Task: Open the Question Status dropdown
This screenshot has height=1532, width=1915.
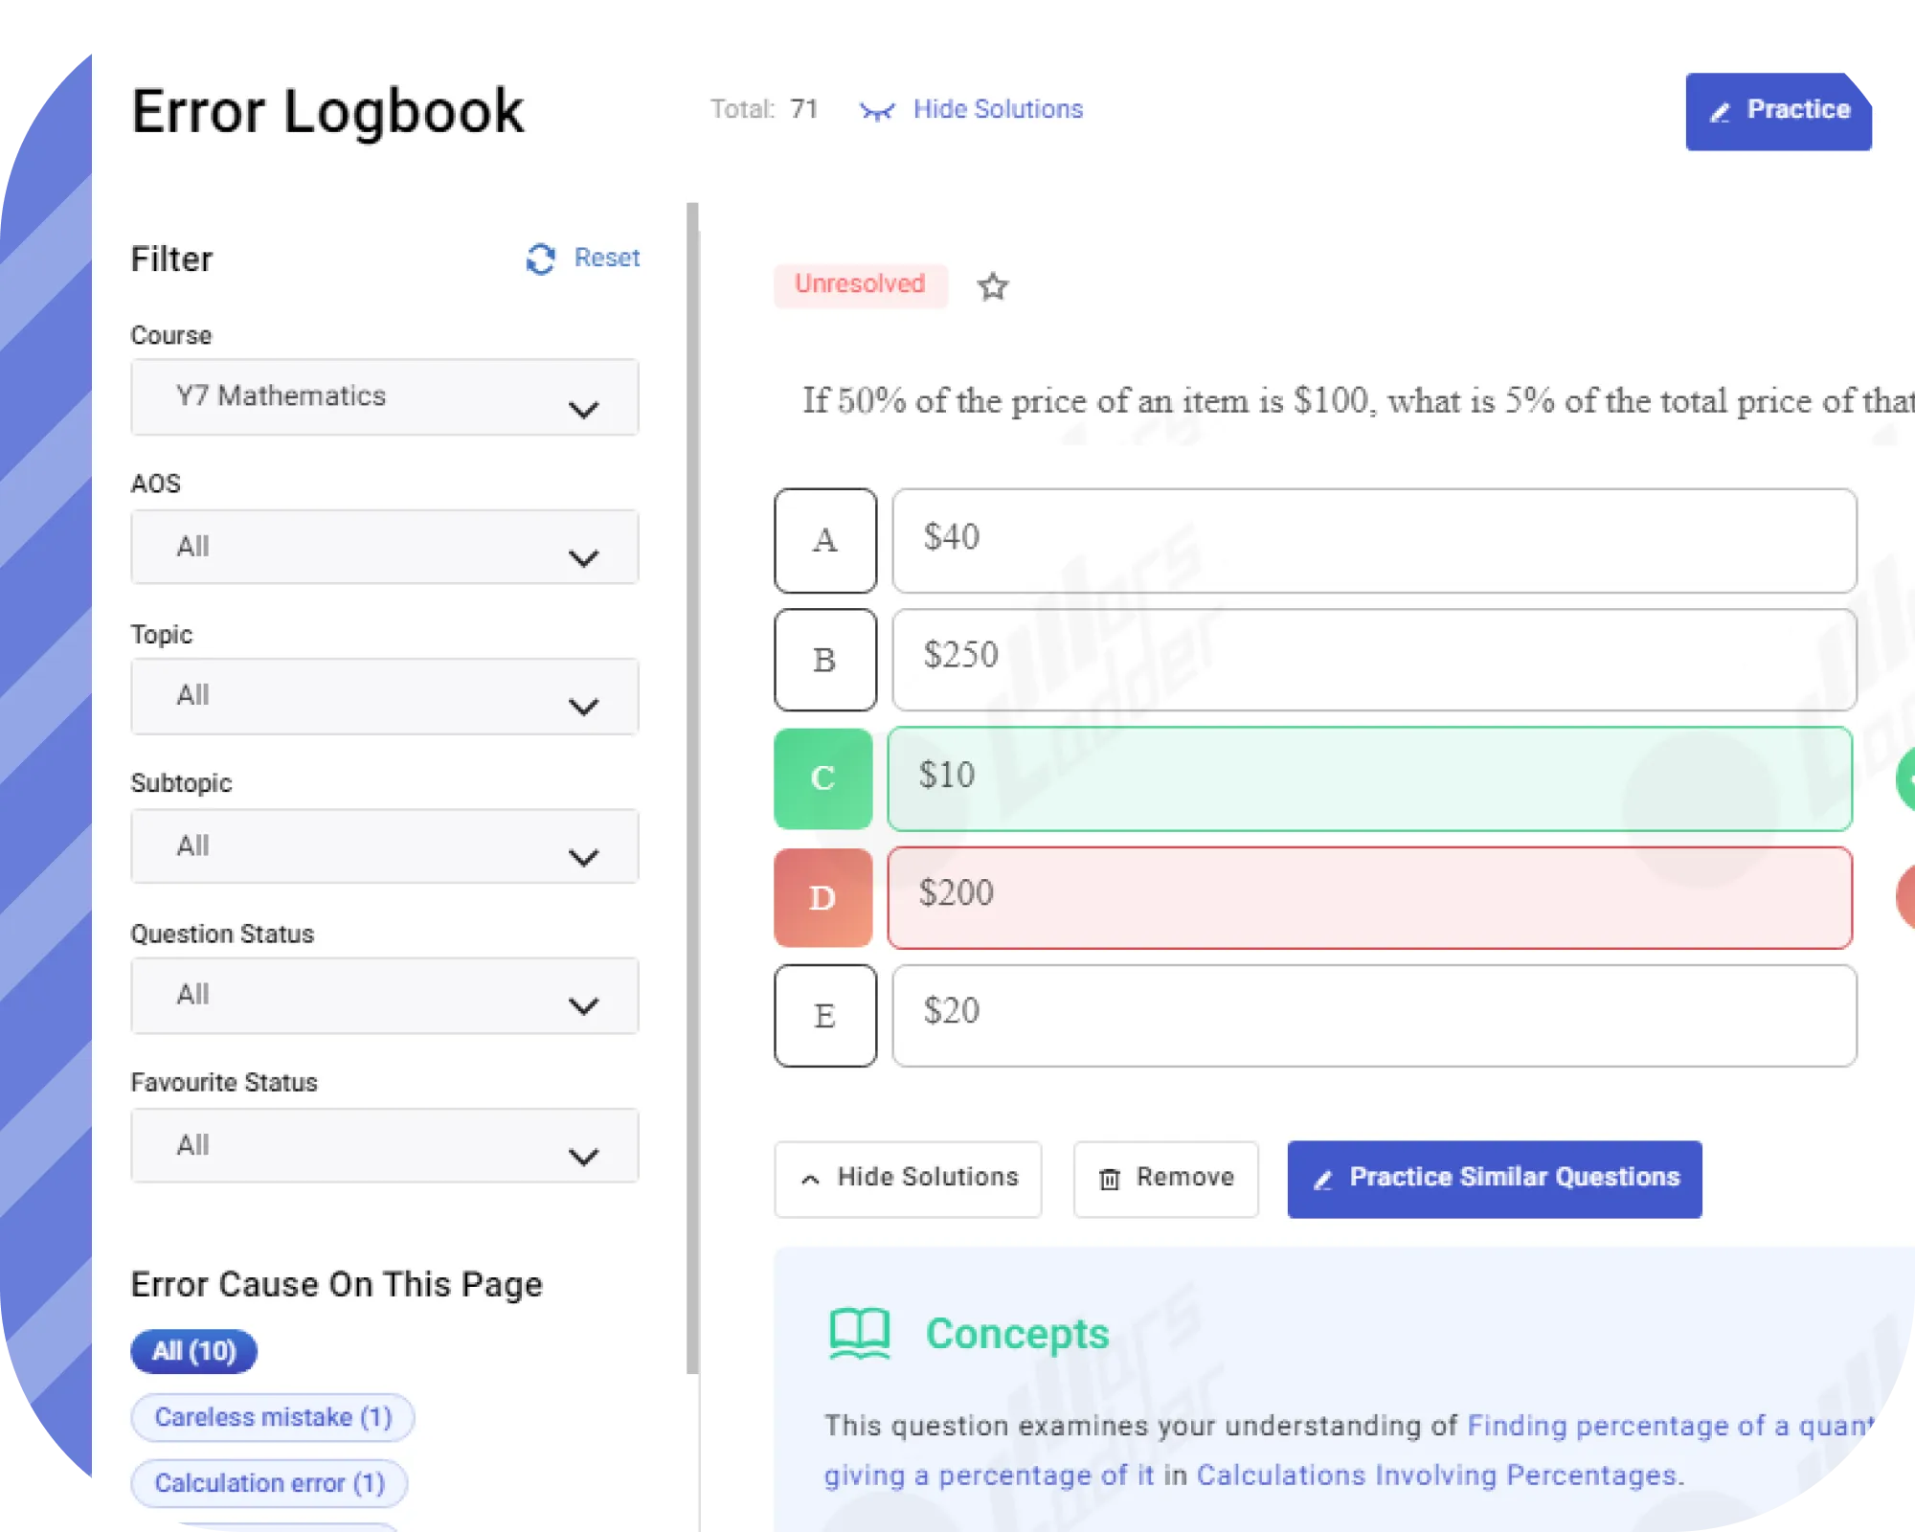Action: click(385, 996)
